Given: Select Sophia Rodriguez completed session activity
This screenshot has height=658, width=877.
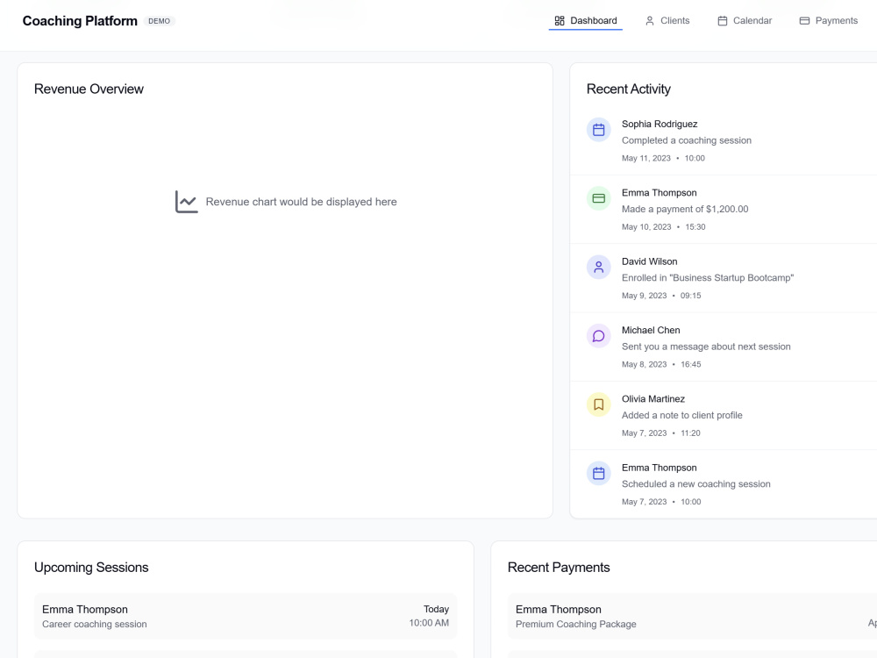Looking at the screenshot, I should (724, 140).
